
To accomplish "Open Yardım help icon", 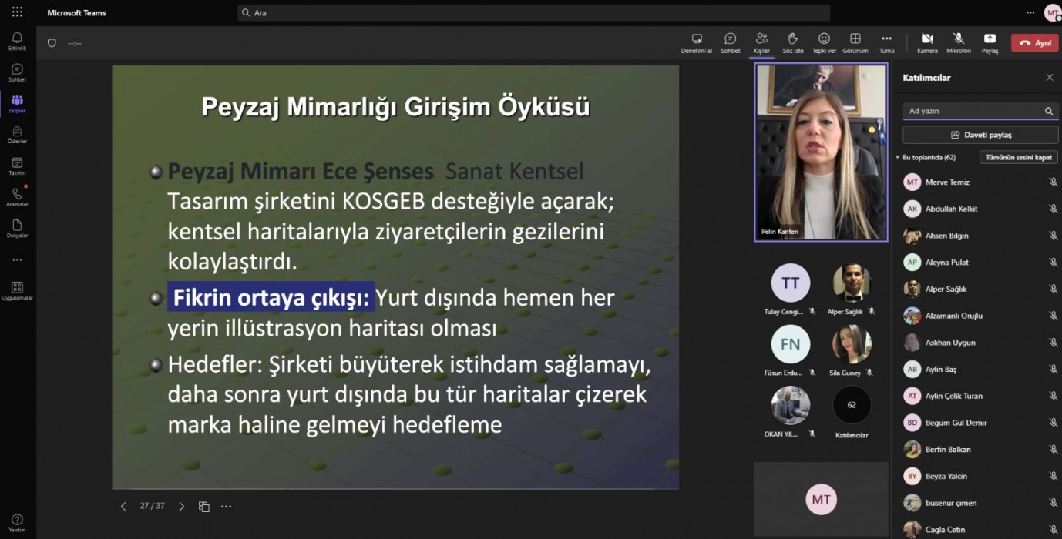I will (x=17, y=523).
